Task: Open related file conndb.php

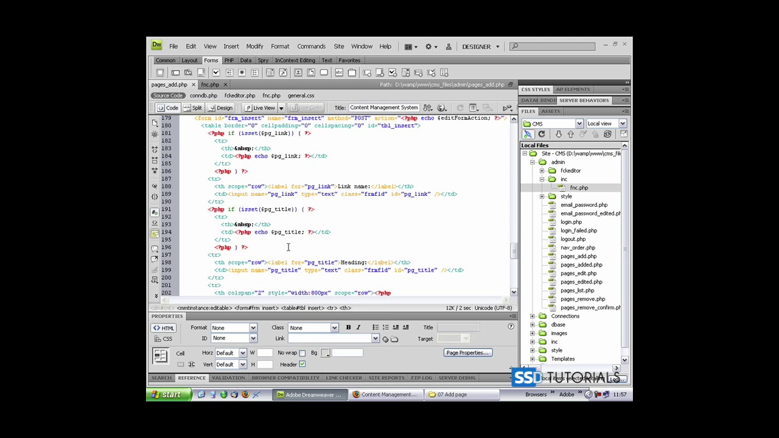Action: [203, 96]
